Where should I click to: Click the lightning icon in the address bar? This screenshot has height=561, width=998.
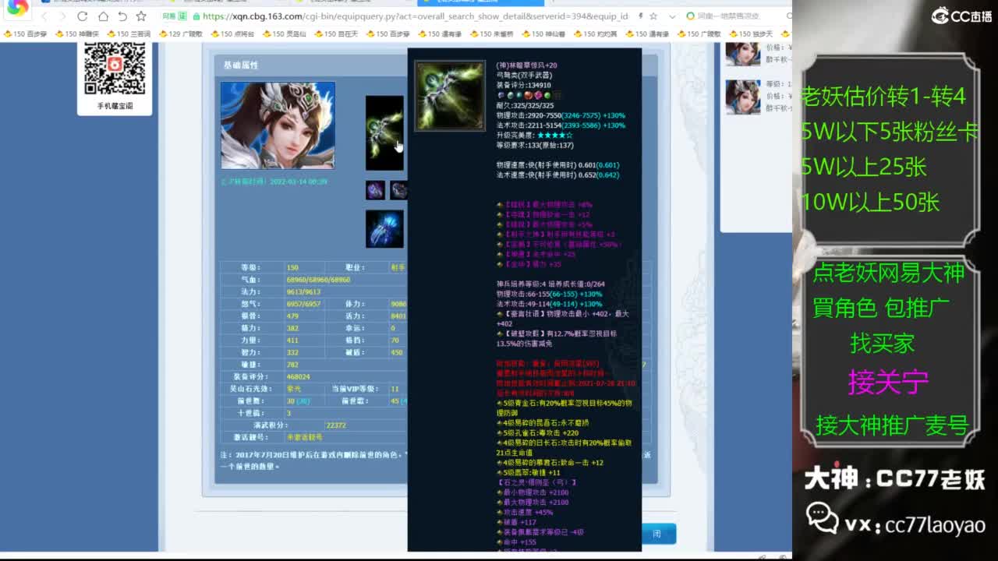pos(640,16)
